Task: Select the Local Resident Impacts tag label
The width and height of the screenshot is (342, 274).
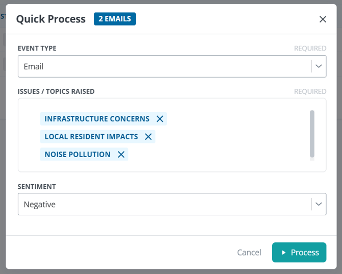Action: [91, 137]
